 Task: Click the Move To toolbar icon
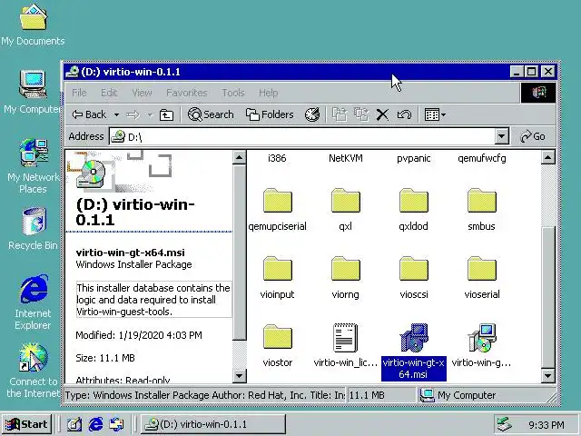[340, 115]
